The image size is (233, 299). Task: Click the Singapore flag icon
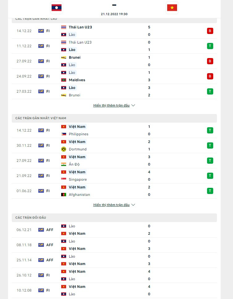click(x=64, y=179)
